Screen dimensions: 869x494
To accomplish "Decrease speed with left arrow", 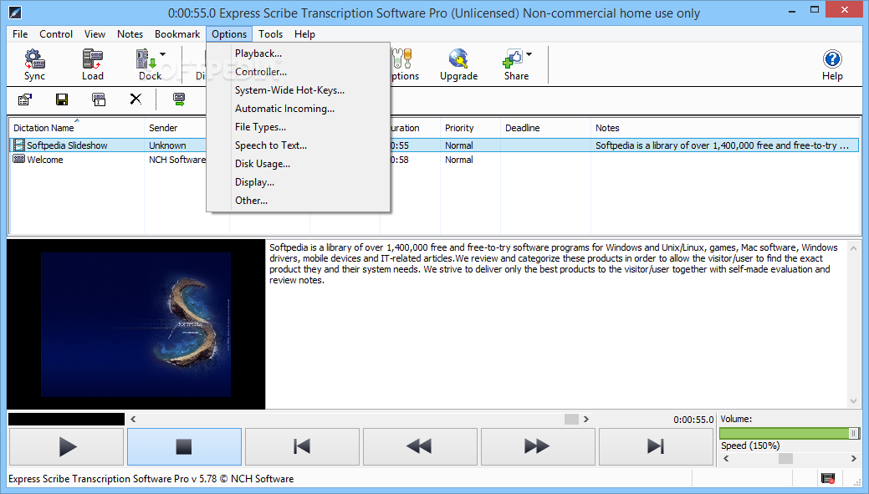I will tap(726, 459).
